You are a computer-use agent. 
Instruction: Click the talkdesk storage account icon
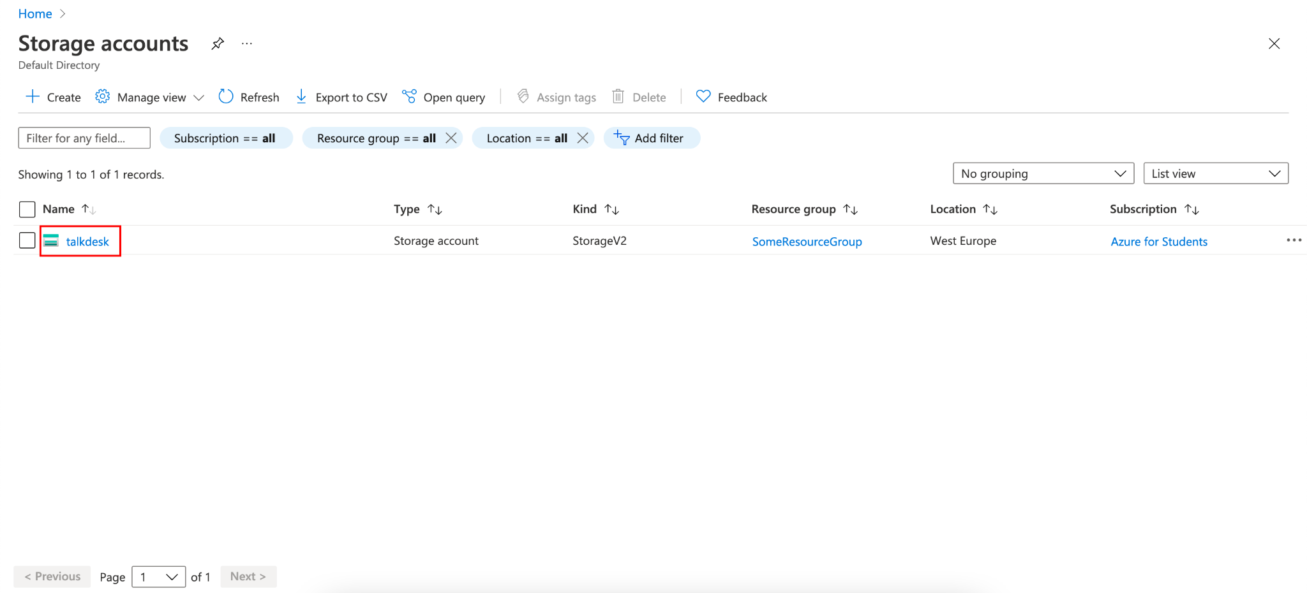(x=51, y=241)
